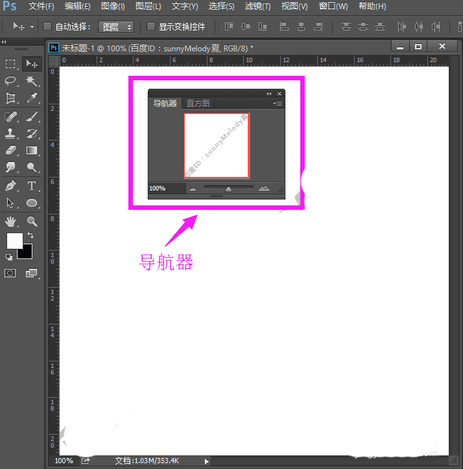Select the Crop tool
Screen dimensions: 463x469
pyautogui.click(x=10, y=98)
